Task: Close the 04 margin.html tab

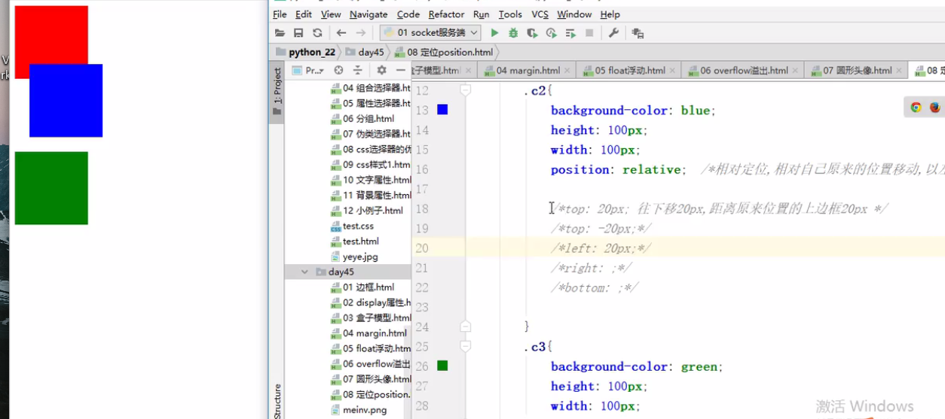Action: pos(567,71)
